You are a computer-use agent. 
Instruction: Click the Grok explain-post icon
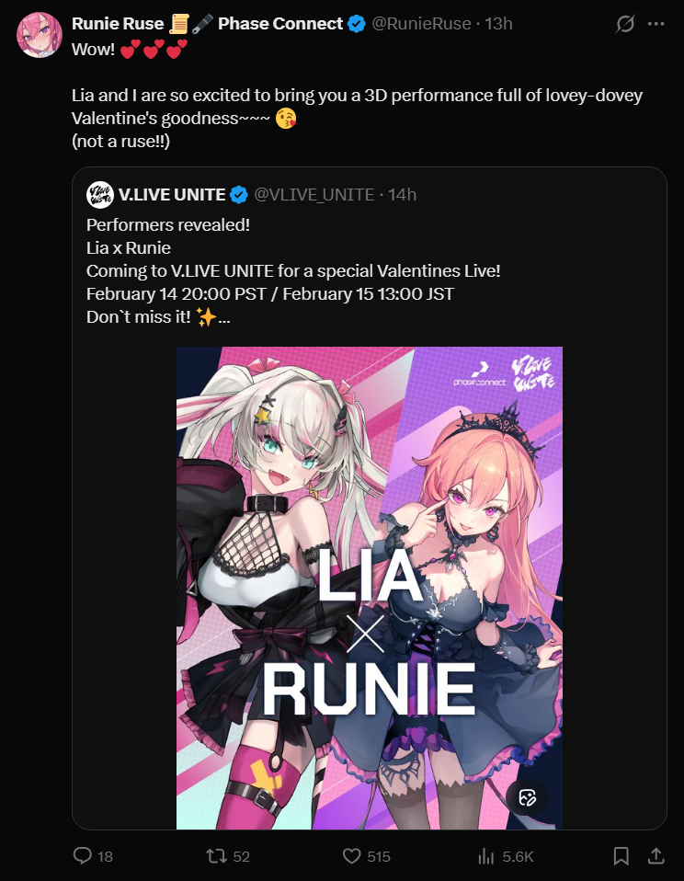pyautogui.click(x=625, y=24)
